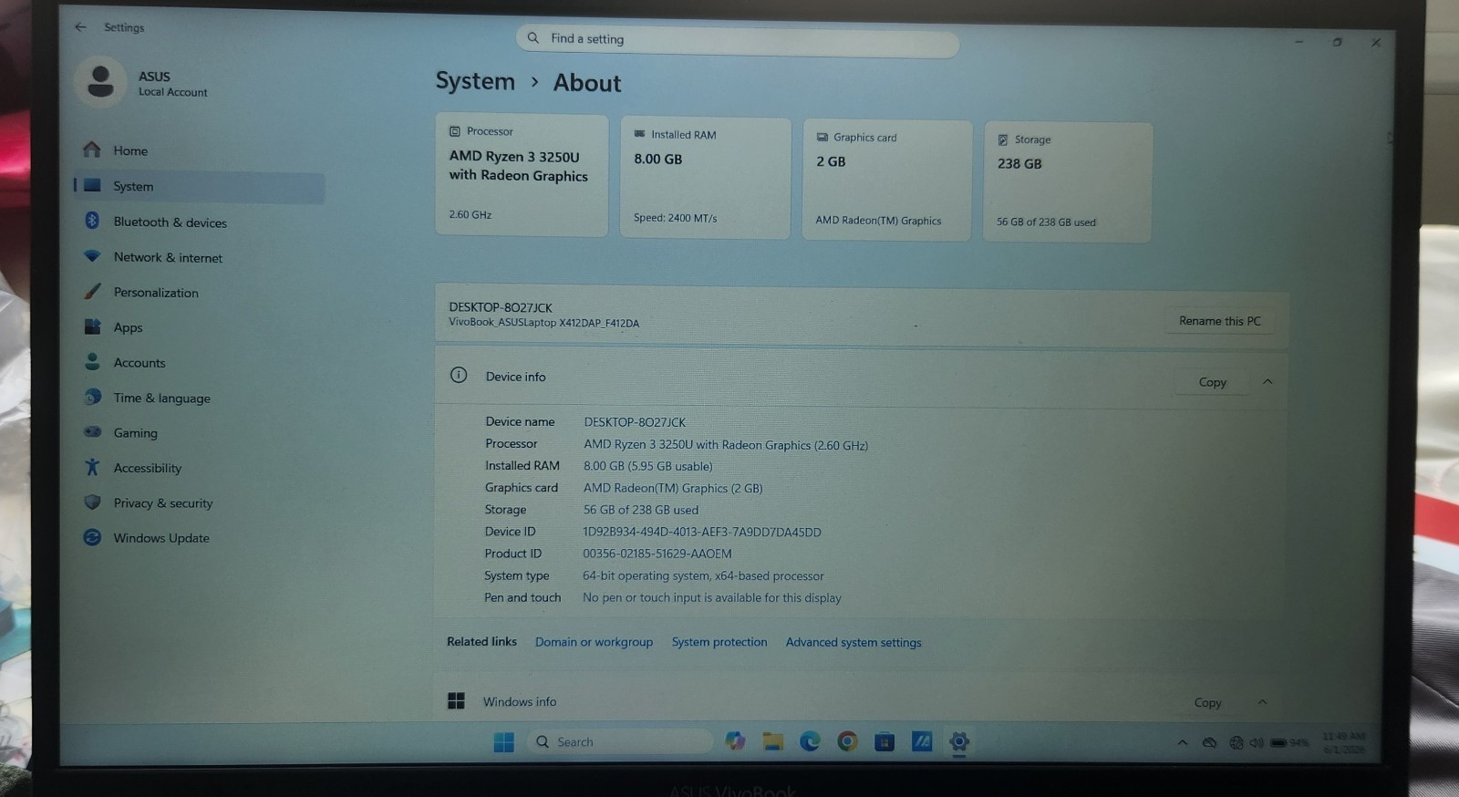Open Google Chrome from the taskbar
Viewport: 1459px width, 797px height.
(x=847, y=741)
